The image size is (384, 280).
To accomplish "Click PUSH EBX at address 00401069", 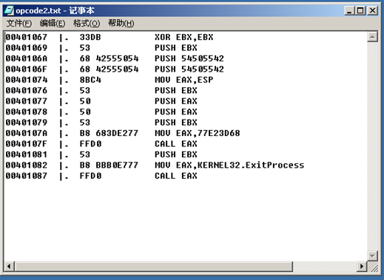I will coord(176,48).
